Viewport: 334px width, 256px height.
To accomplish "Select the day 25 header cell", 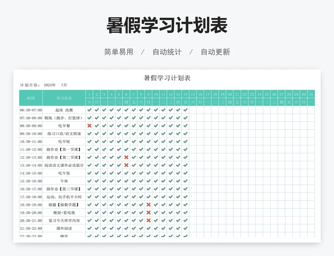I will click(x=267, y=94).
